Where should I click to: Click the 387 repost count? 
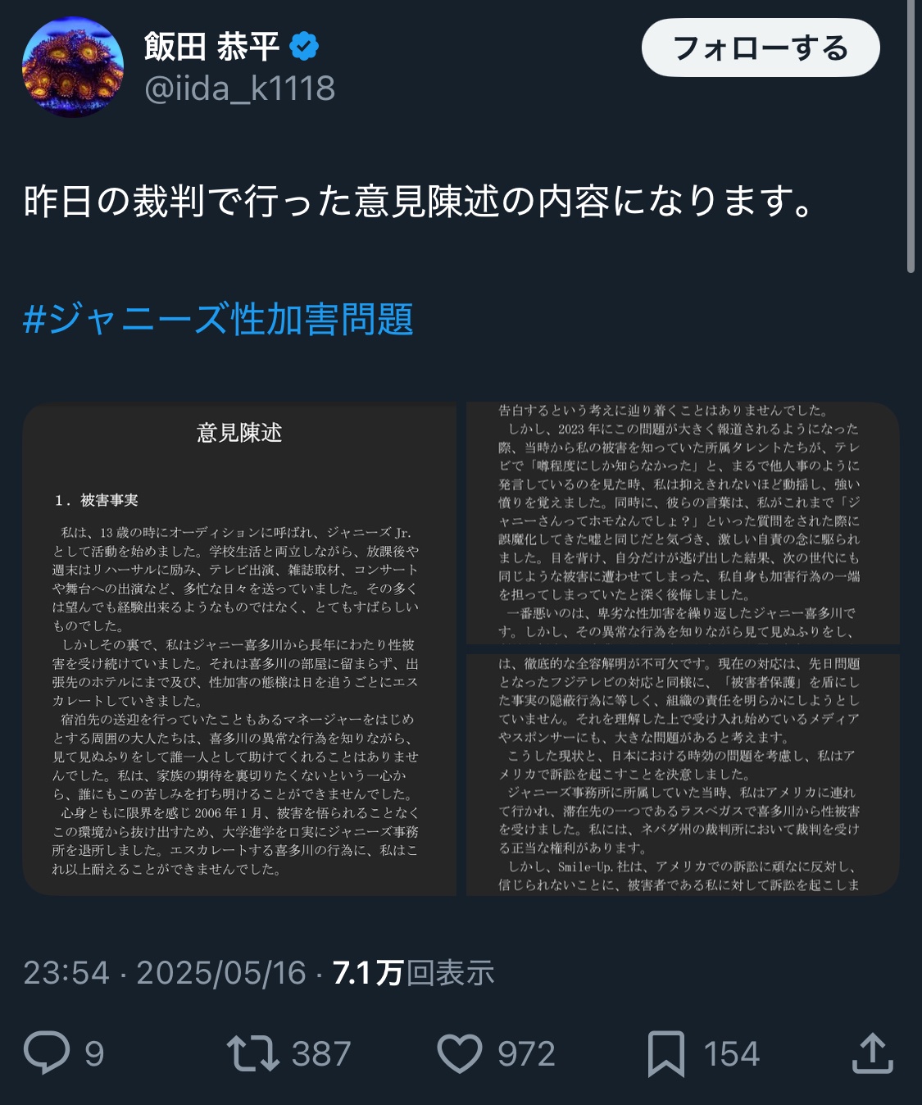(x=321, y=1054)
